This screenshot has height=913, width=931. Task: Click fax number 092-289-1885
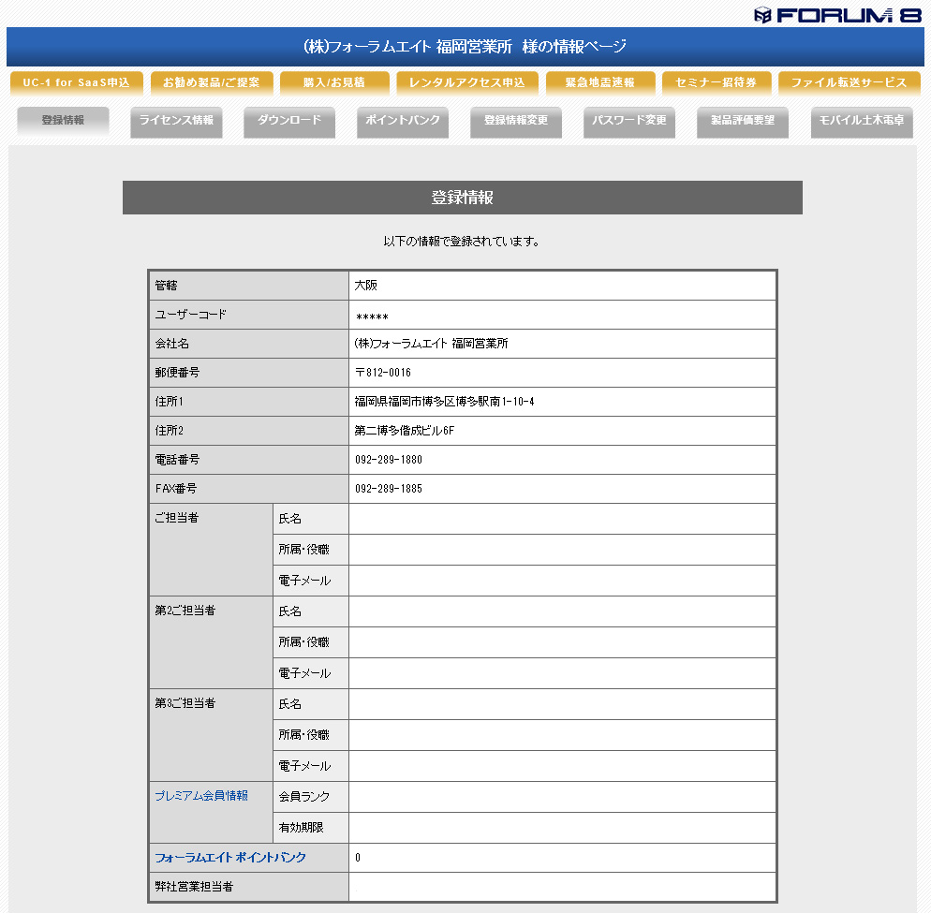point(389,489)
